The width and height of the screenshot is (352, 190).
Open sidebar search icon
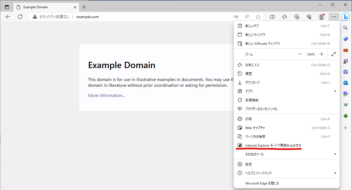click(346, 28)
